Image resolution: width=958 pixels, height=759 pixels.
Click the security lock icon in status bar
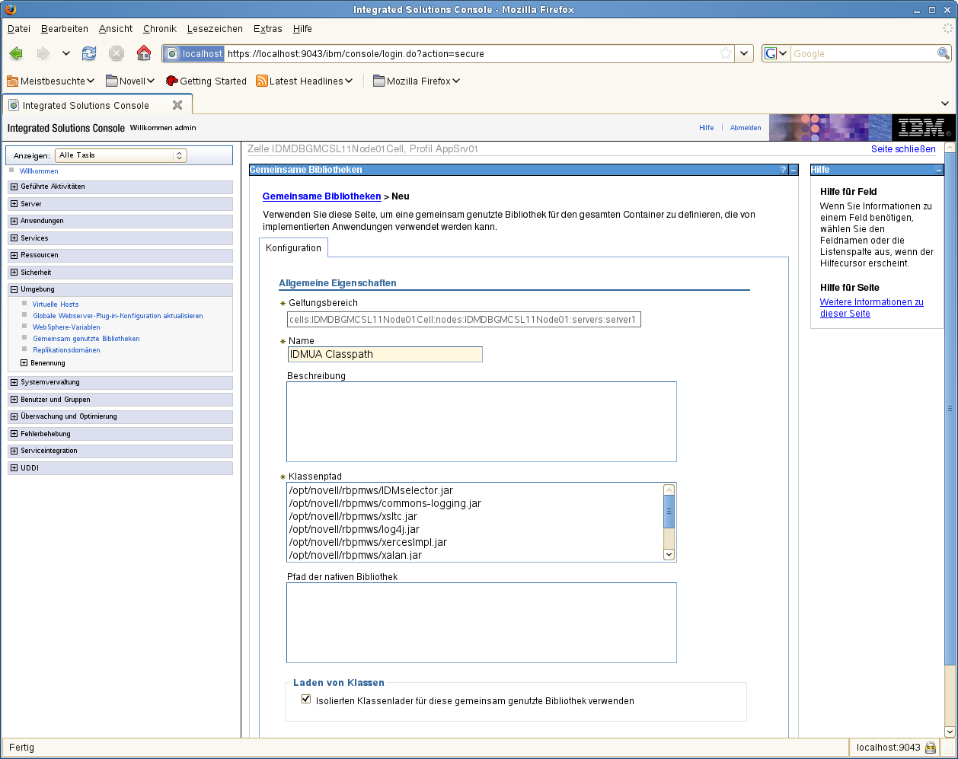(x=931, y=748)
